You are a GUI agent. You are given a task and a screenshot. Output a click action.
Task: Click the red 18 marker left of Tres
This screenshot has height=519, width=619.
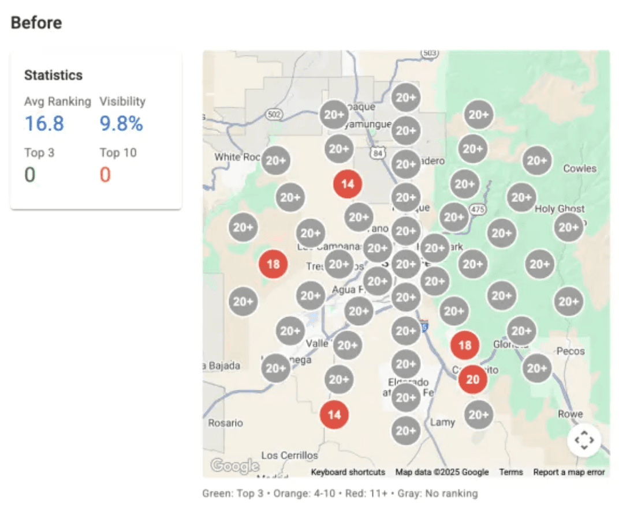click(x=273, y=264)
